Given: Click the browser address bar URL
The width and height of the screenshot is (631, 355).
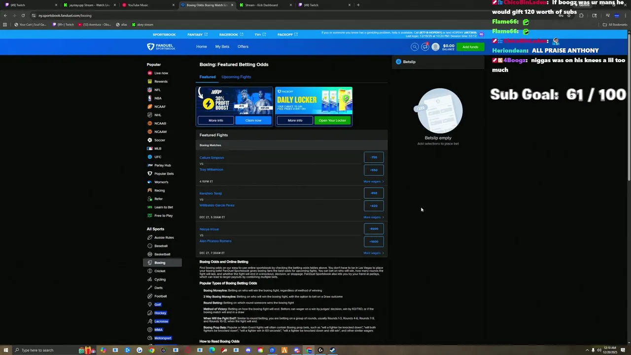Looking at the screenshot, I should [65, 15].
